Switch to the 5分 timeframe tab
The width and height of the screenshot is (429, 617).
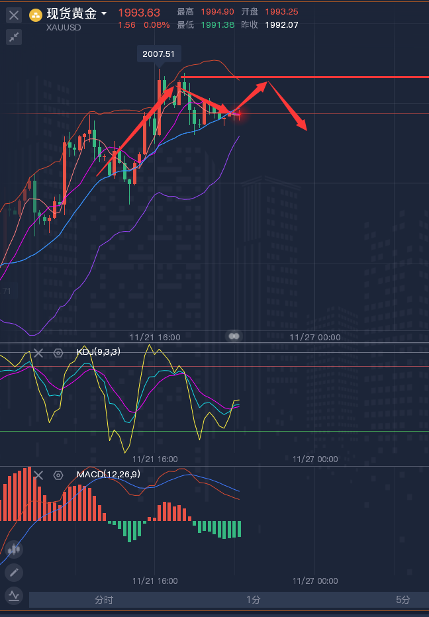tap(403, 600)
